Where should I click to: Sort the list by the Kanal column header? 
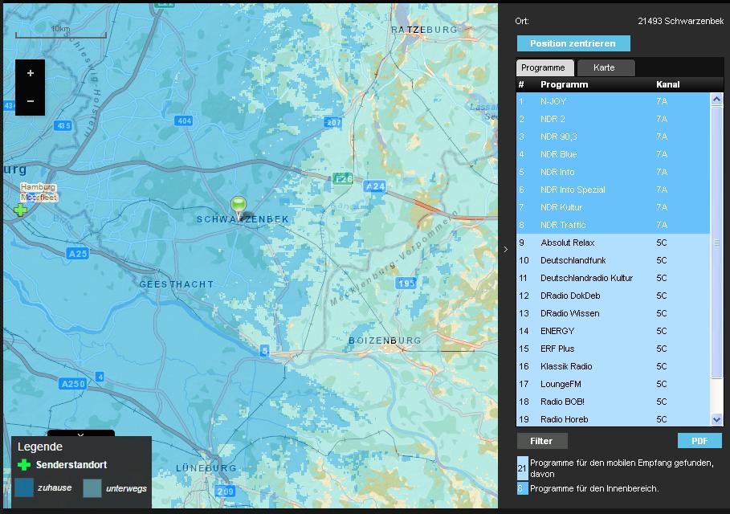coord(667,84)
